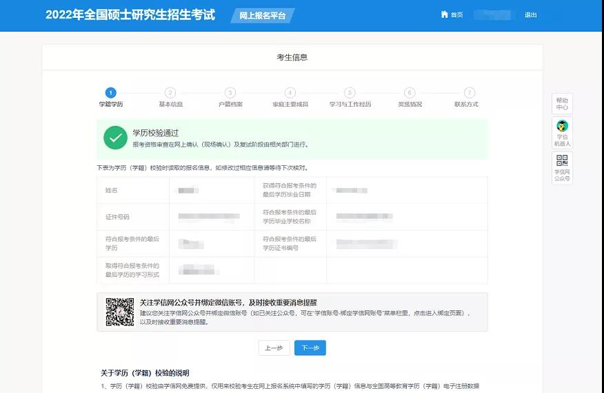Go to the 学籍学历 step label
This screenshot has width=604, height=393.
pyautogui.click(x=111, y=104)
